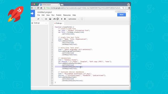
Task: Click the blue Share button
Action: coord(122,15)
